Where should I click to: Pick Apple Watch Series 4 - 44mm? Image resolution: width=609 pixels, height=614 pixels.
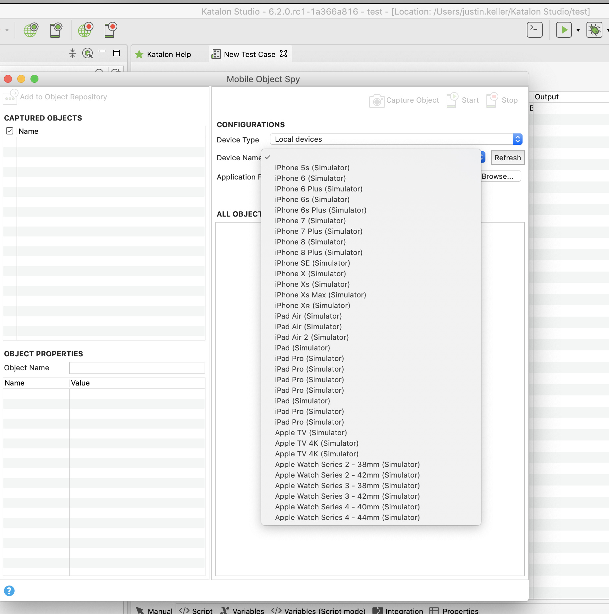[x=371, y=518]
